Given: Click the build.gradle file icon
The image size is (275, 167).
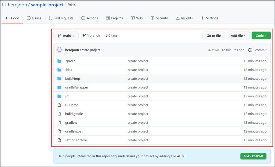Looking at the screenshot, I should [59, 114].
